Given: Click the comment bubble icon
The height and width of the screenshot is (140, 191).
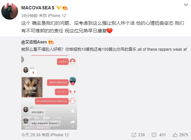Looking at the screenshot, I should [x=154, y=135].
